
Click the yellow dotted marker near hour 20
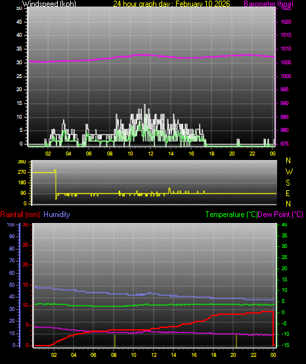pos(236,341)
